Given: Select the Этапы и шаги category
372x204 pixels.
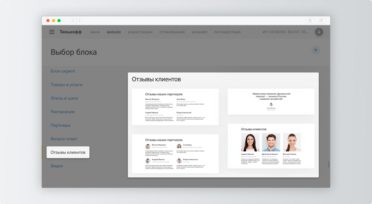Looking at the screenshot, I should [x=64, y=98].
